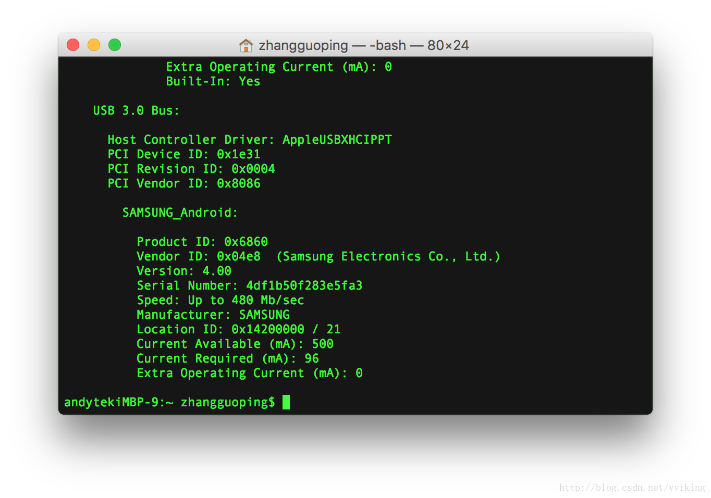Click the 'Manufacturer: SAMSUNG' line
Image resolution: width=711 pixels, height=498 pixels.
pos(213,315)
